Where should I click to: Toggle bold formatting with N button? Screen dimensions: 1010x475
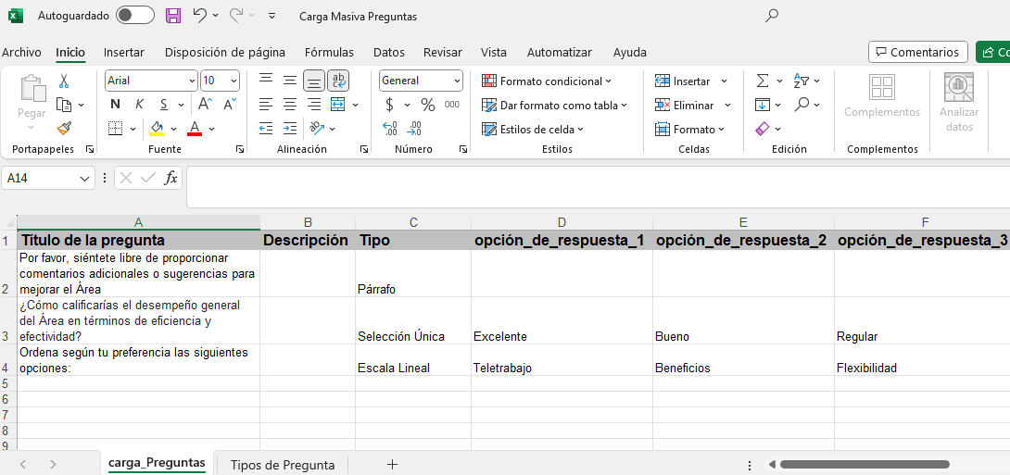pos(115,105)
